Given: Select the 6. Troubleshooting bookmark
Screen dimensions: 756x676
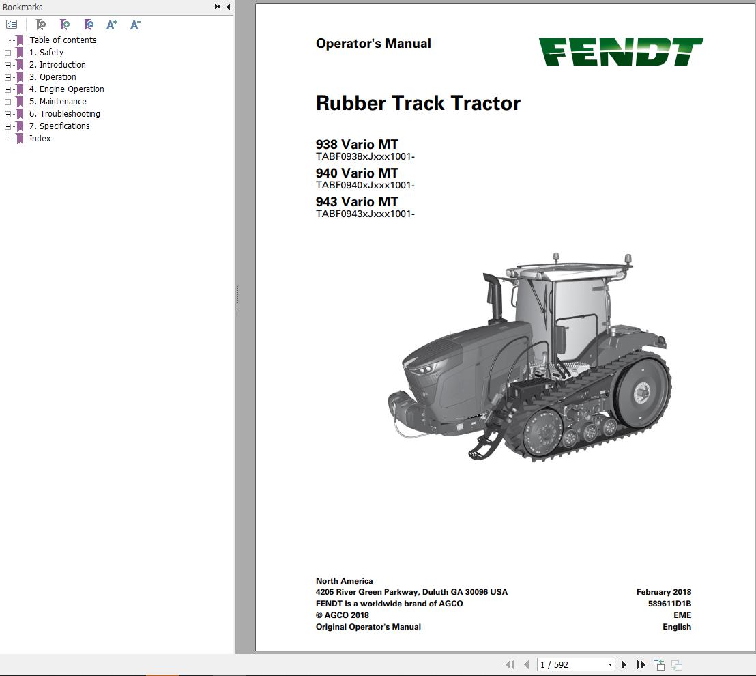Looking at the screenshot, I should coord(65,114).
